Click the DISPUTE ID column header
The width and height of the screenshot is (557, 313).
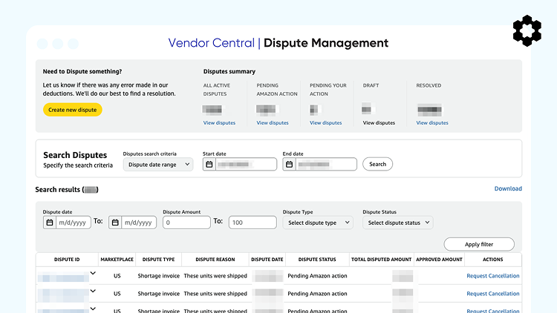click(67, 260)
